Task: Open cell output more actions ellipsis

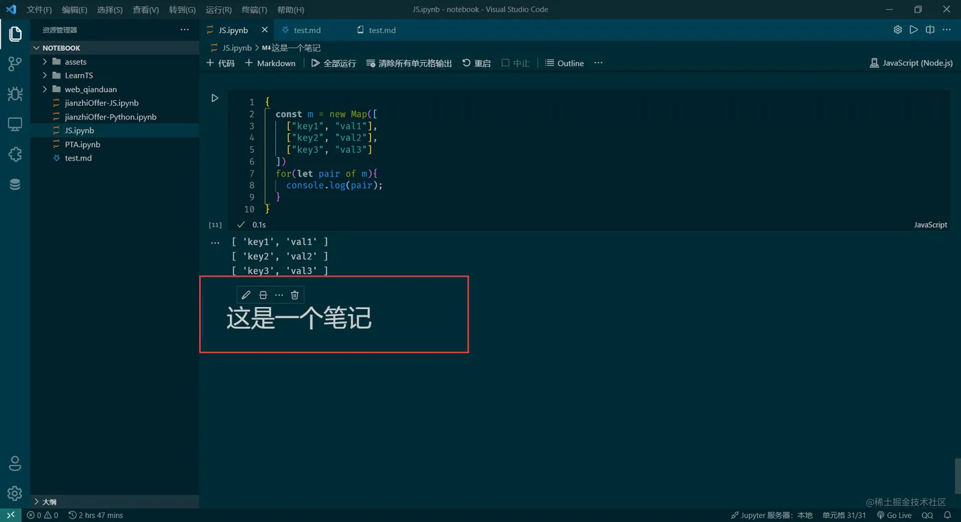Action: (215, 242)
